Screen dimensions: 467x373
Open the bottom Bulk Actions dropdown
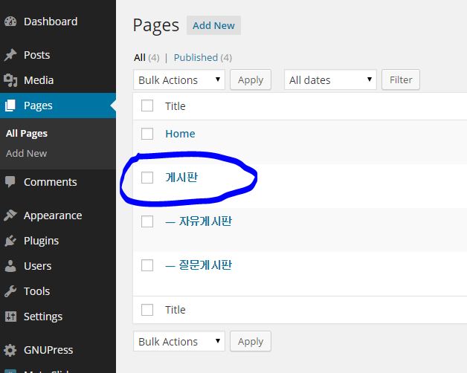[x=179, y=342]
